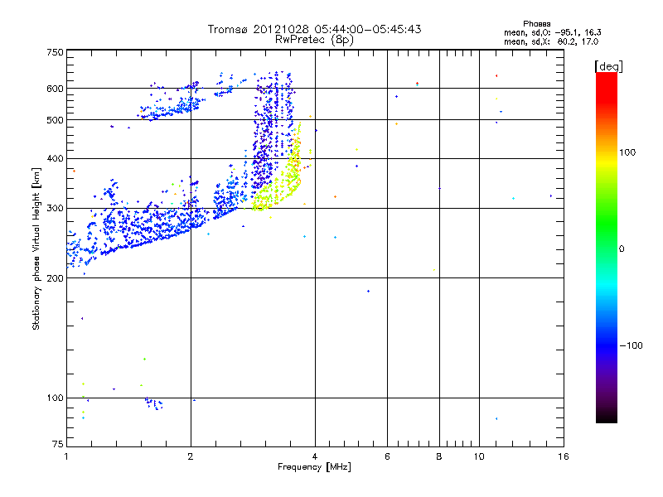
Task: Click the "6" MHz x-axis tick label
Action: click(387, 456)
